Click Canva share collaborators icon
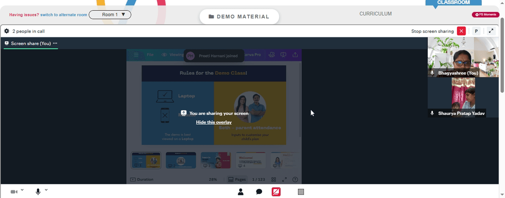The width and height of the screenshot is (505, 198). coord(272,55)
